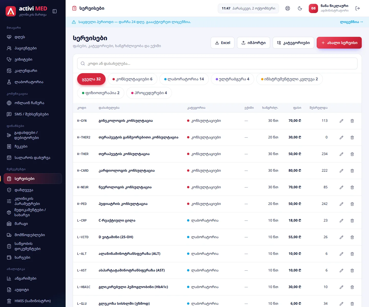Image resolution: width=369 pixels, height=307 pixels.
Task: Edit the L-CRP service
Action: click(x=341, y=221)
